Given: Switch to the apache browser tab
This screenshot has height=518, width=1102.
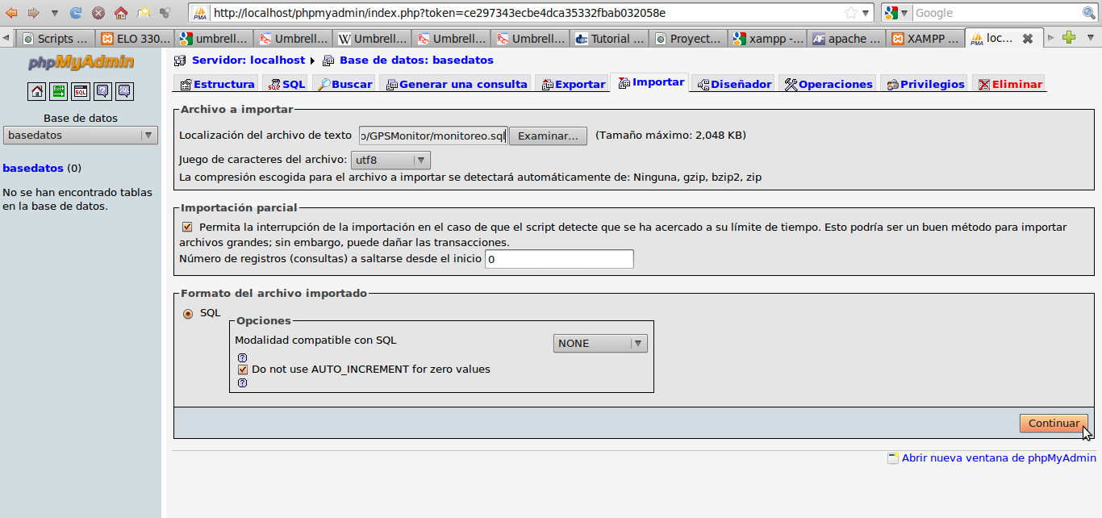Looking at the screenshot, I should coord(847,38).
